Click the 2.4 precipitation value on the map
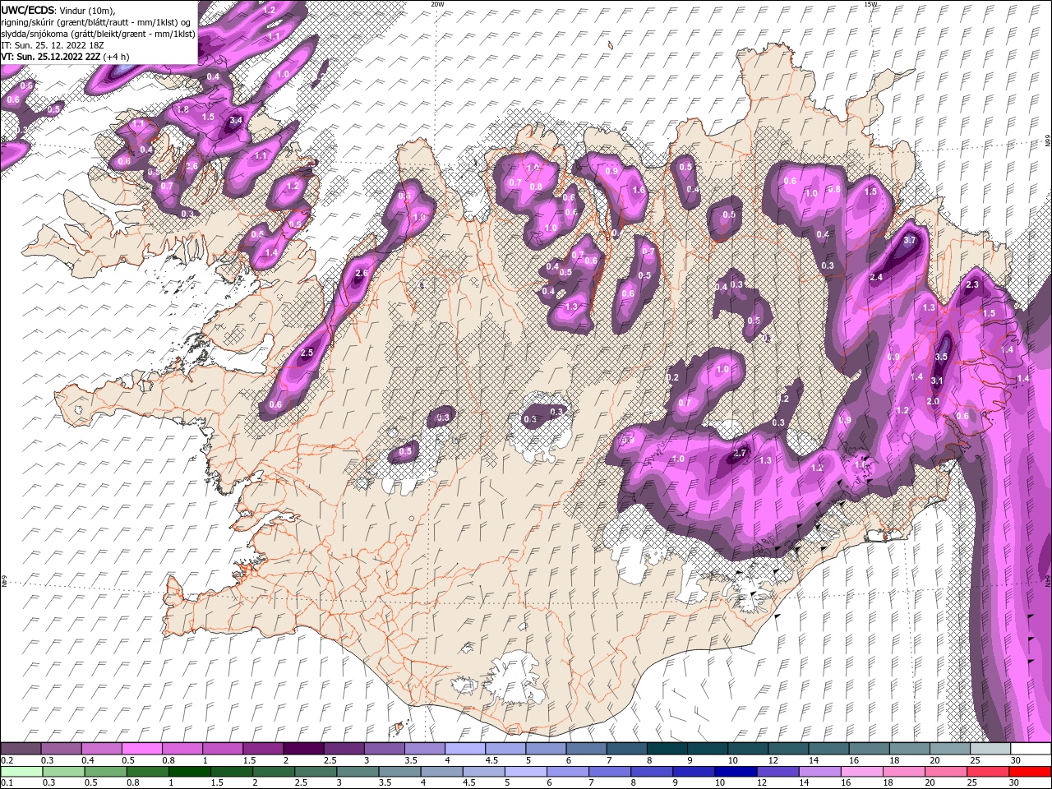Screen dimensions: 1052x789 [876, 278]
